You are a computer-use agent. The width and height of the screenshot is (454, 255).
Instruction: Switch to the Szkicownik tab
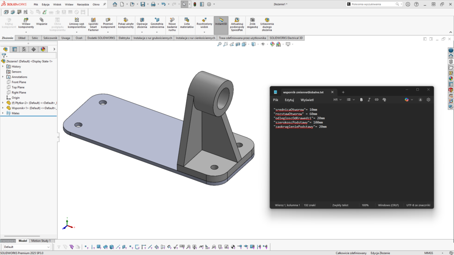(x=50, y=38)
